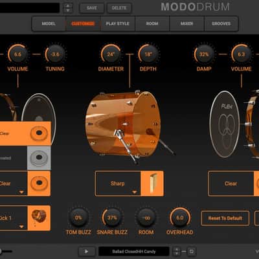
Task: Adjust the SNARE BUZZ knob at 37%
Action: pyautogui.click(x=112, y=218)
